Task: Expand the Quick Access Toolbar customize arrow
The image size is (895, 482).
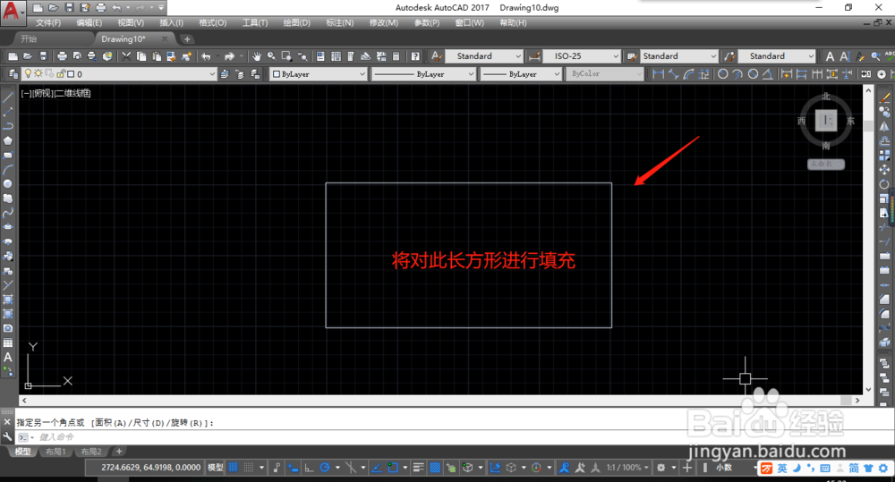Action: pyautogui.click(x=161, y=8)
